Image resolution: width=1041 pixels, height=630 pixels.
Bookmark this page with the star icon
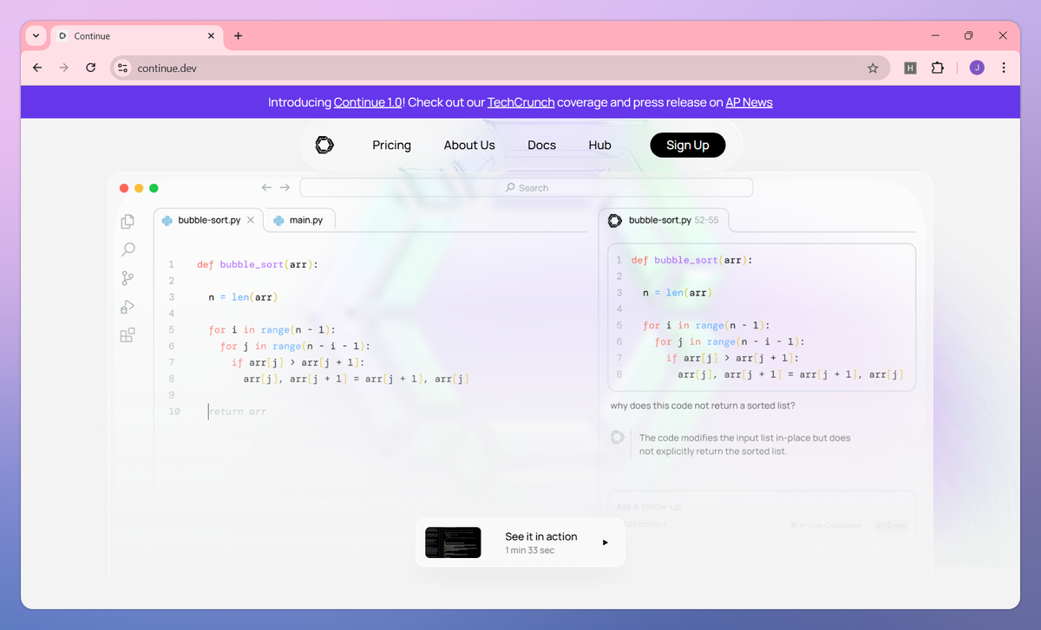873,68
